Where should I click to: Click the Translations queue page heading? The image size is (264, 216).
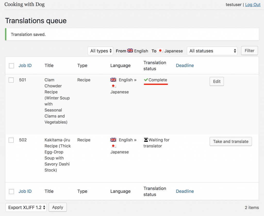36,21
